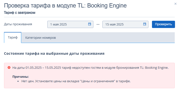Screen dimensions: 179x91
Task: Click the red error icon in alert
Action: click(x=9, y=67)
